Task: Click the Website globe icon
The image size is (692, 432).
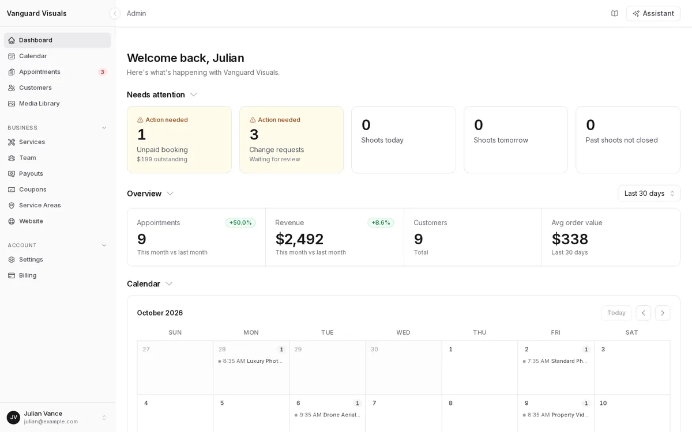Action: [12, 221]
